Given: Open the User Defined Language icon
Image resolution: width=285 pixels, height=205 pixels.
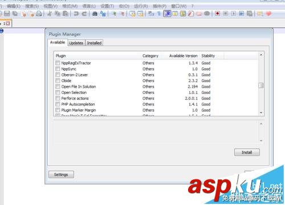Looking at the screenshot, I should pos(175,14).
